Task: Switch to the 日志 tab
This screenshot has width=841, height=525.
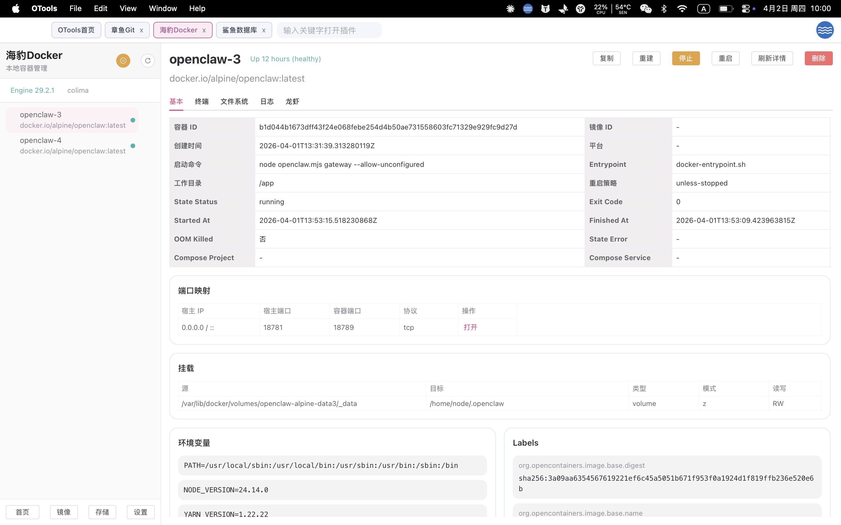Action: tap(267, 101)
